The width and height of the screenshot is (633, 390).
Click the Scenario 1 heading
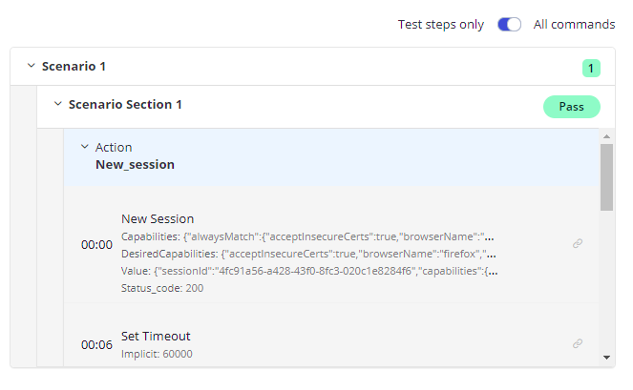(74, 66)
